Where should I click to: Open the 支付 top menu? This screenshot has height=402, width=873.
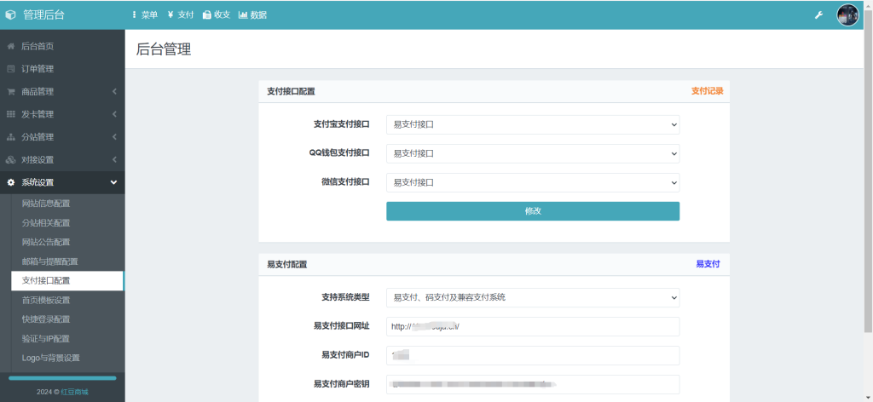coord(181,15)
